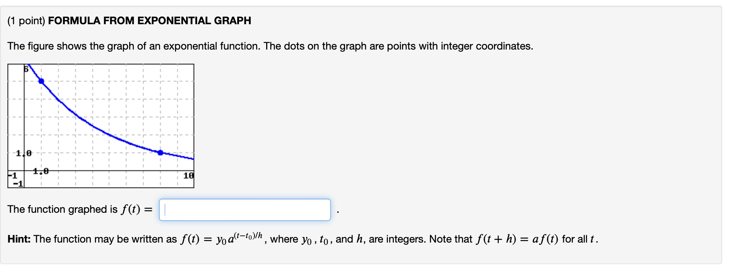The height and width of the screenshot is (272, 740).
Task: Click the 10 label on the x-axis
Action: pos(188,175)
